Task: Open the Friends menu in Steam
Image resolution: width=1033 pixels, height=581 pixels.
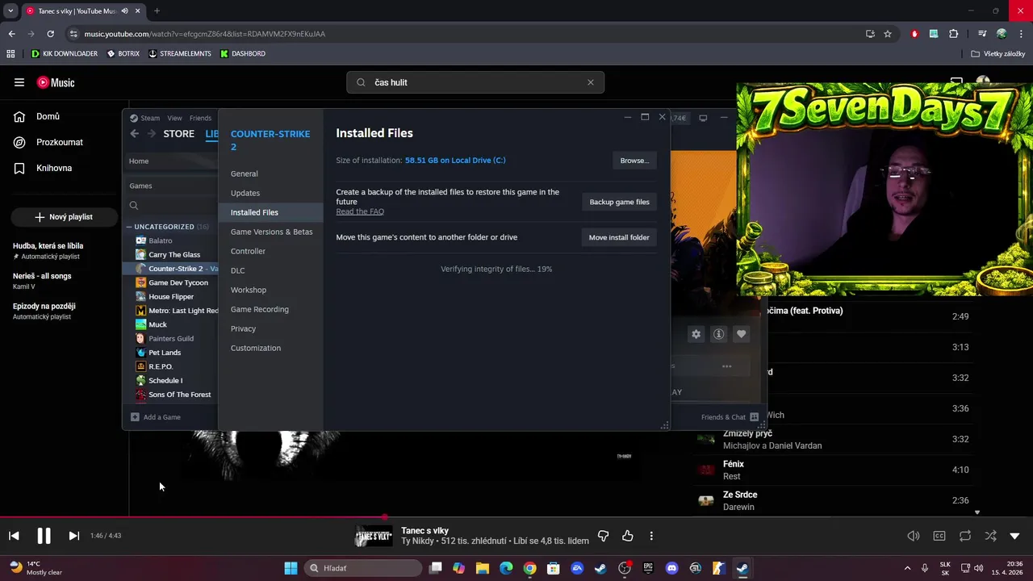Action: click(x=200, y=118)
